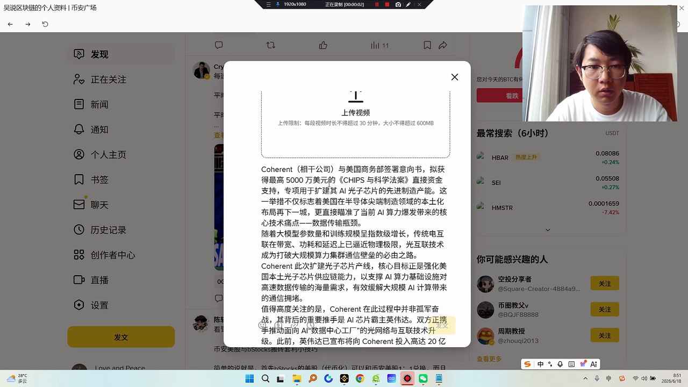Viewport: 688px width, 387px height.
Task: Open 周期教授 avatar
Action: click(485, 336)
